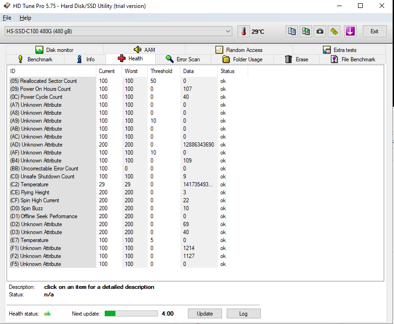Click the Erase trash can icon
Viewport: 394px width, 324px height.
pos(288,59)
